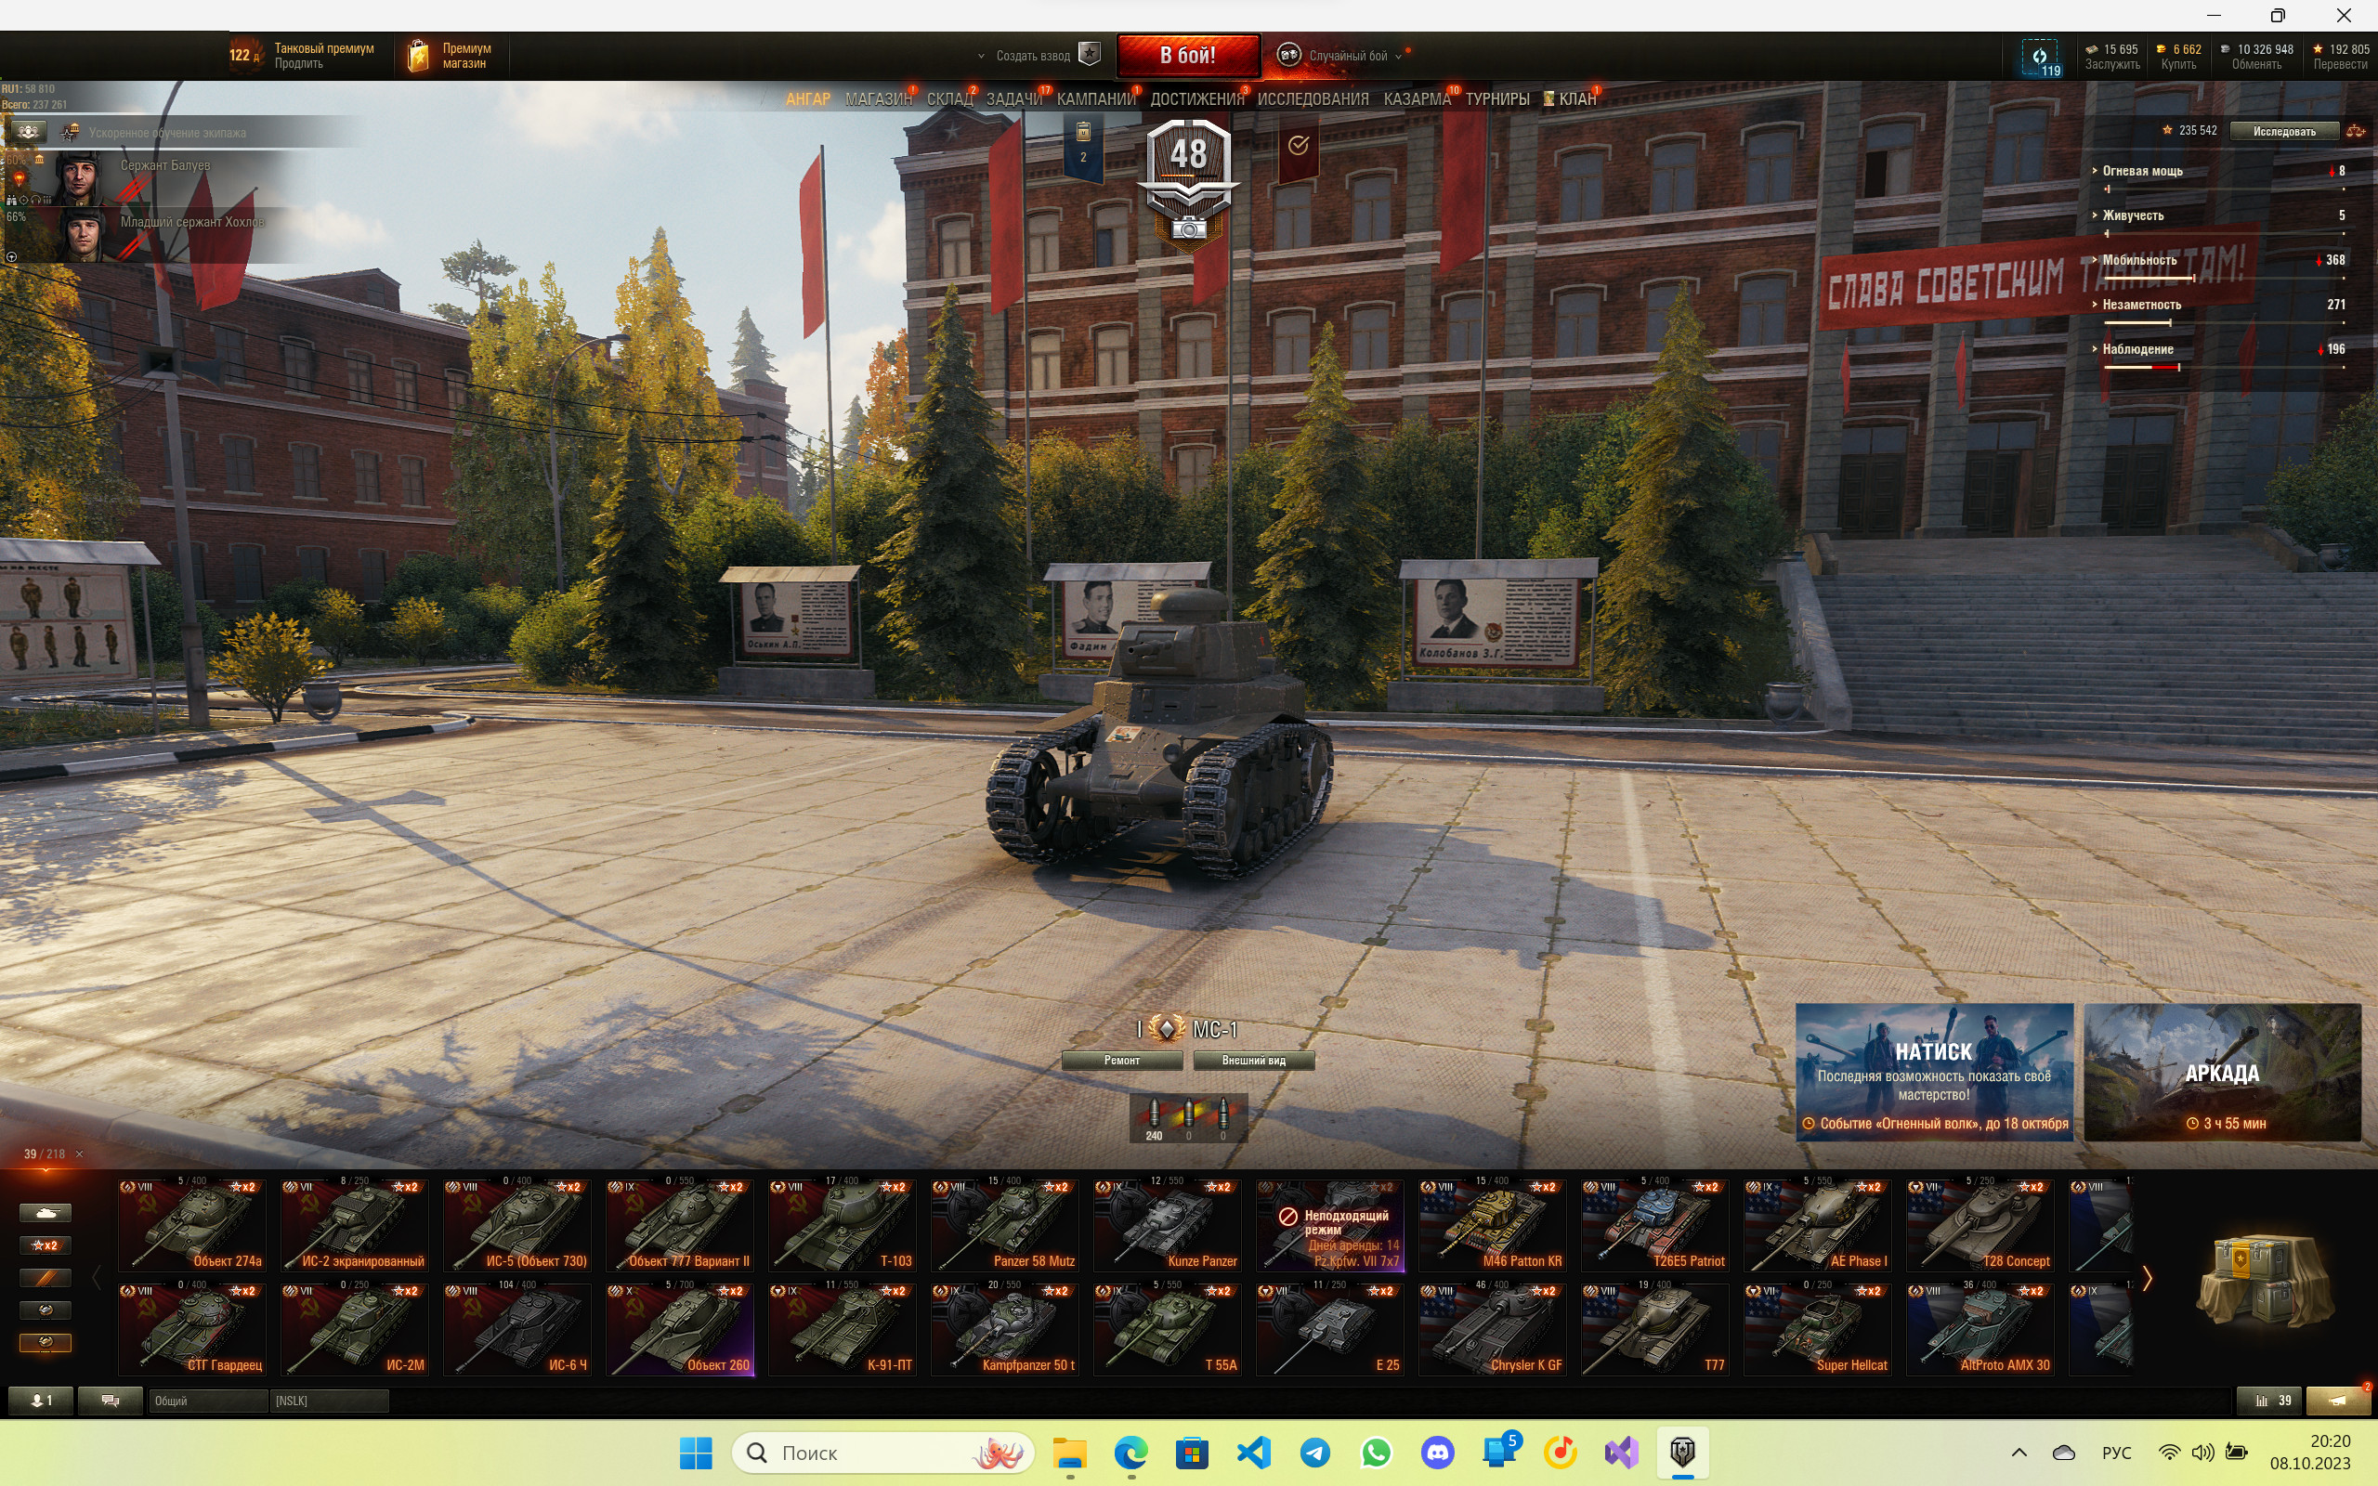
Task: Expand the Создать взвод dropdown arrow
Action: tap(981, 56)
